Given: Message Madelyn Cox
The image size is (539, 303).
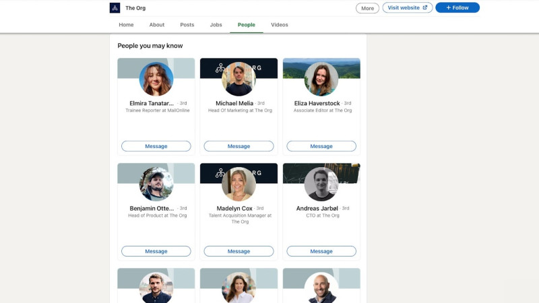Looking at the screenshot, I should pos(239,251).
